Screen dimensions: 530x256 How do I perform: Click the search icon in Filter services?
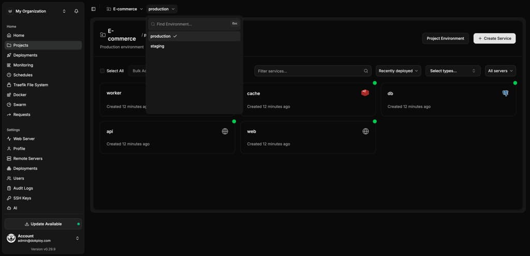coord(366,71)
